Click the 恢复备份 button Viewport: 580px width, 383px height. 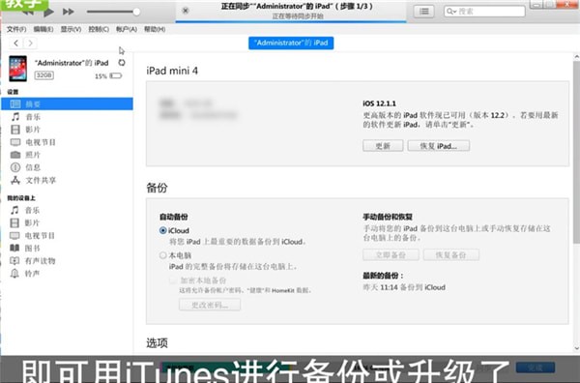[x=451, y=255]
